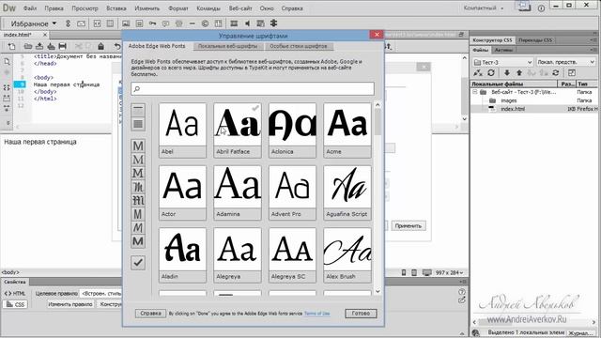This screenshot has height=338, width=601.
Task: Open the Terms of Use link
Action: click(x=317, y=314)
